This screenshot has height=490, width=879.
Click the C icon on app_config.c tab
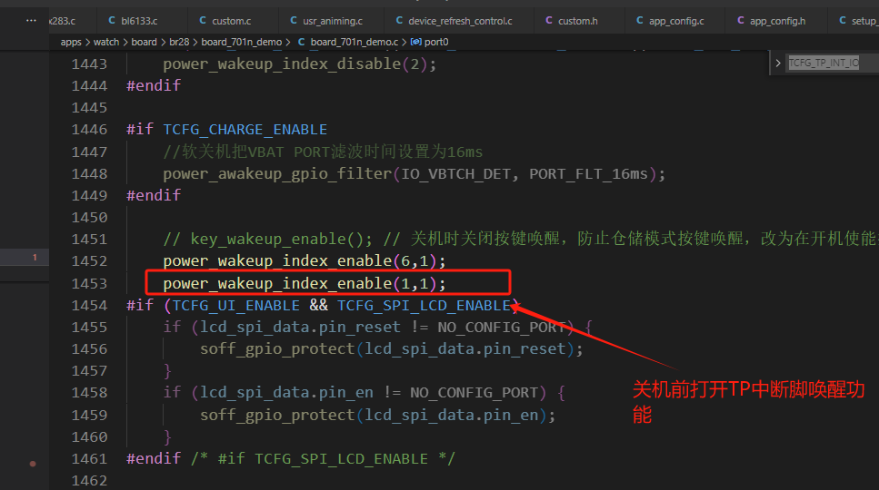point(640,21)
